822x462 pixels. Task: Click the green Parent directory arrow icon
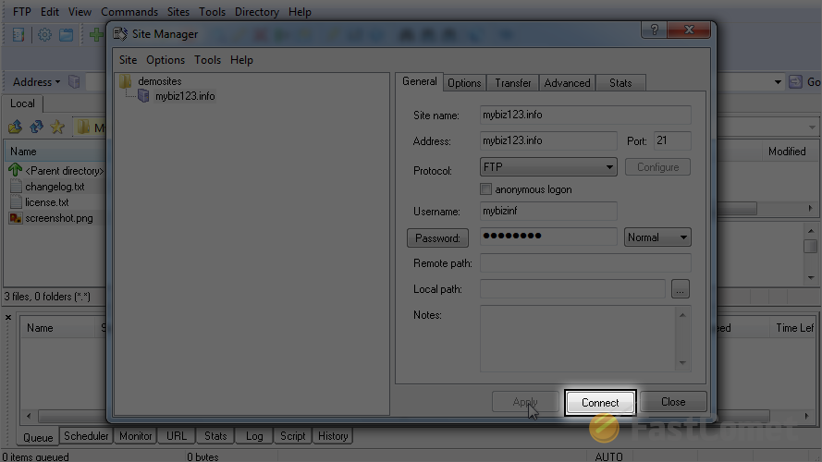(15, 170)
